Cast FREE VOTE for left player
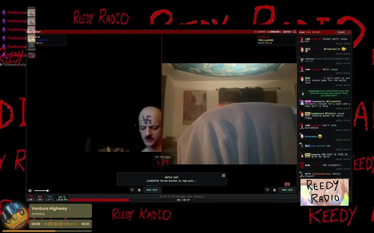 point(152,190)
